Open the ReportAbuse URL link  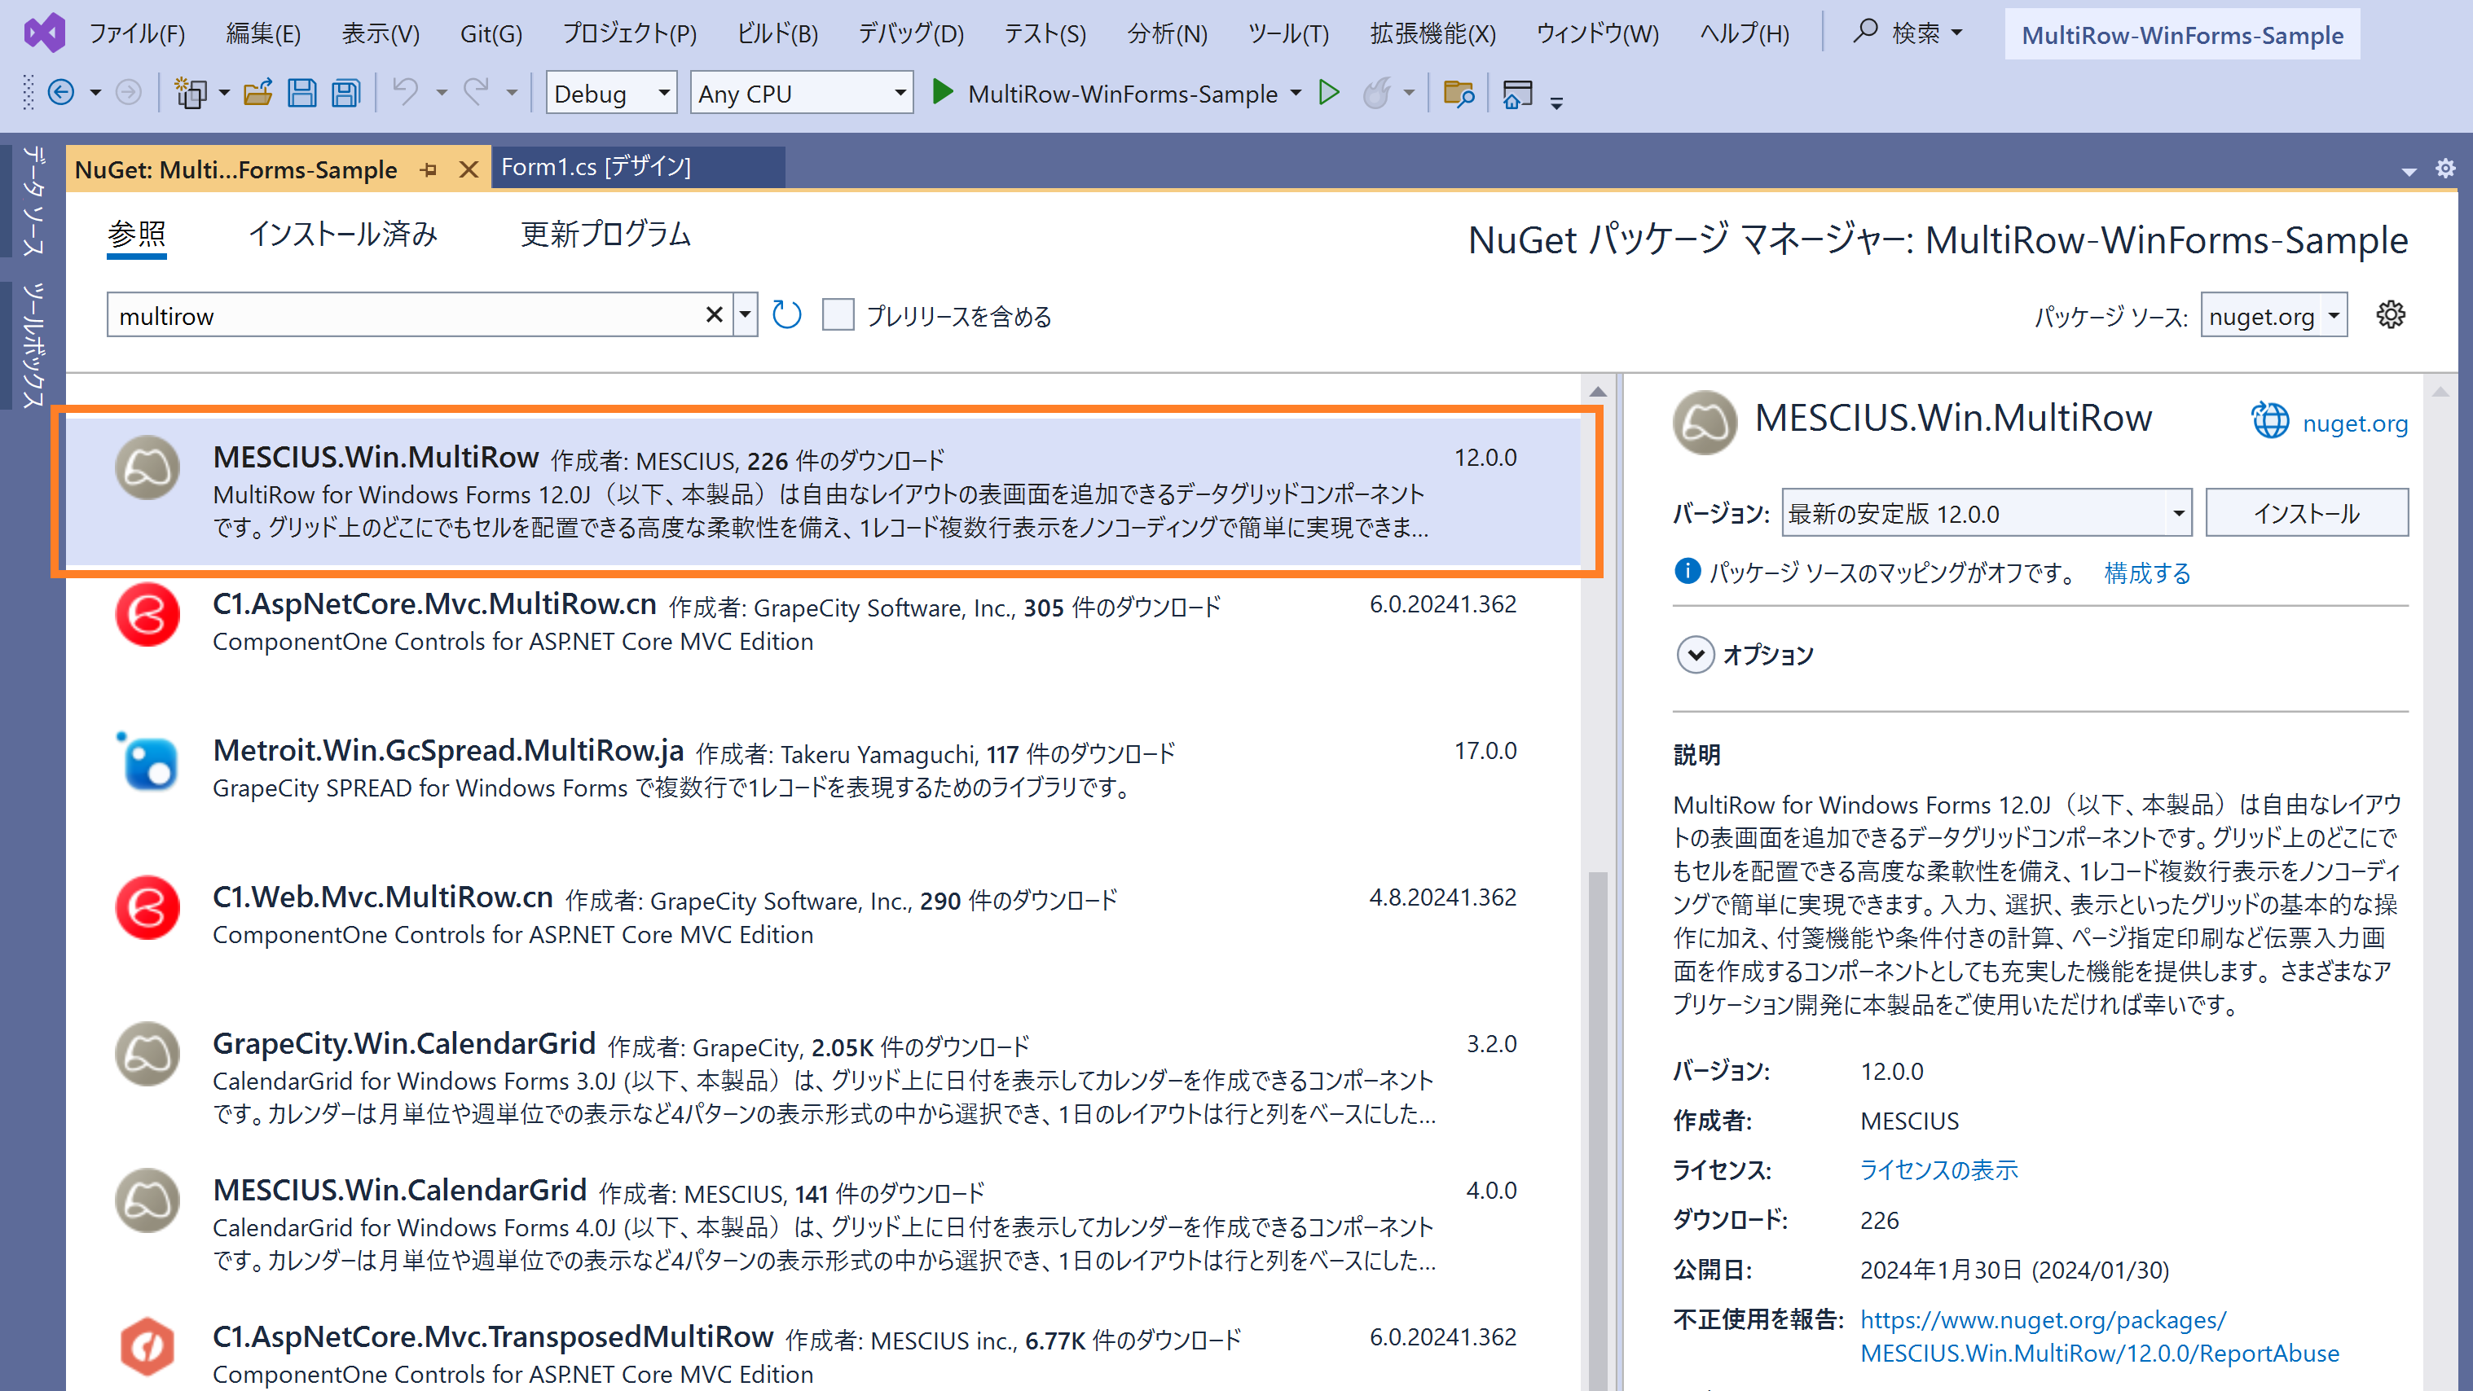[2099, 1336]
